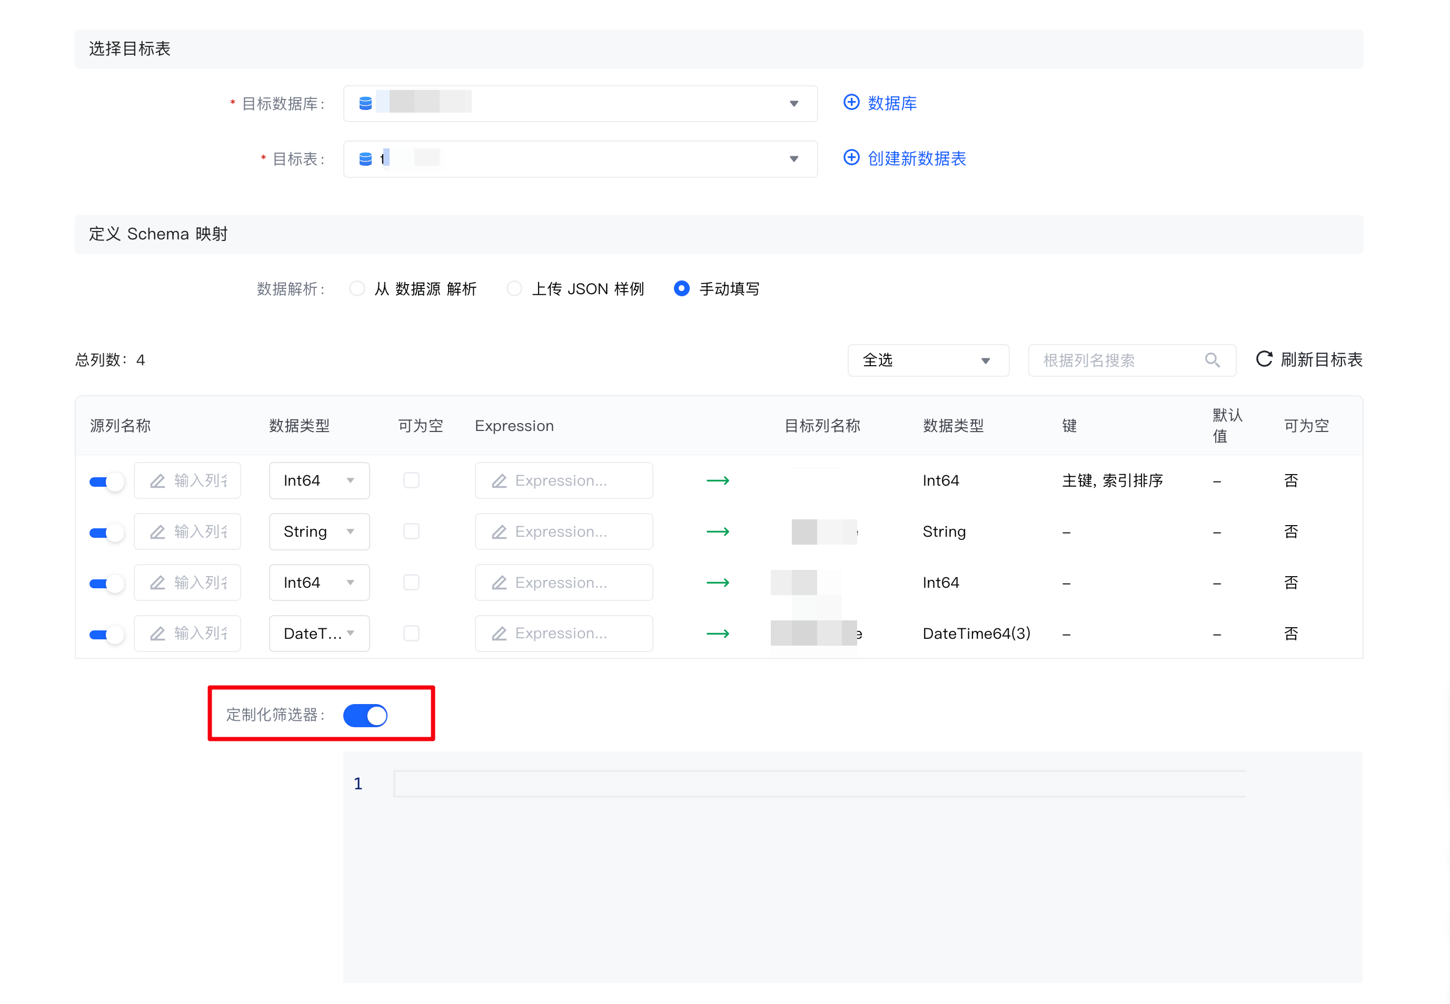
Task: Click line 1 of the filter code editor
Action: point(819,784)
